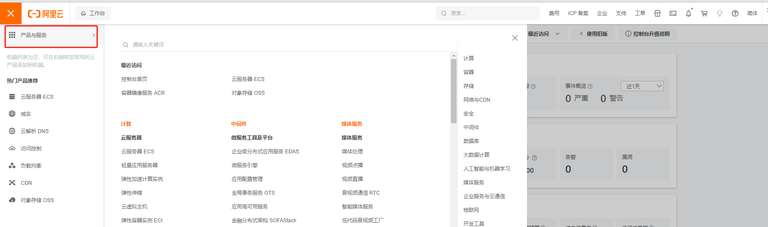Open 应用配置管理 link
Screen dimensions: 768x227
pos(247,179)
